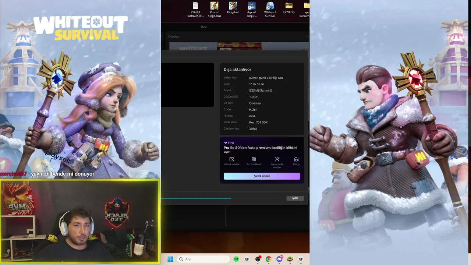The width and height of the screenshot is (471, 265).
Task: Click the export progress bar
Action: [x=218, y=198]
